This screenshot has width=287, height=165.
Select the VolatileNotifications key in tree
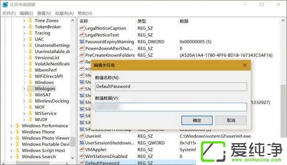pyautogui.click(x=52, y=64)
